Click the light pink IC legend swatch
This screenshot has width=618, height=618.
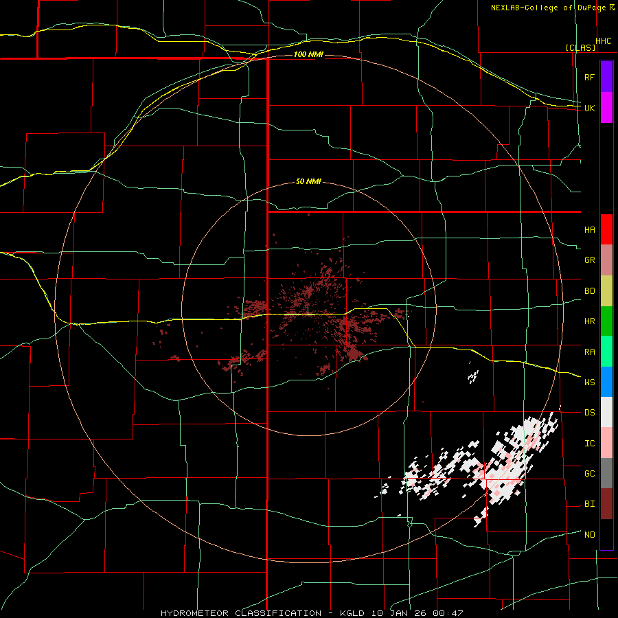606,443
